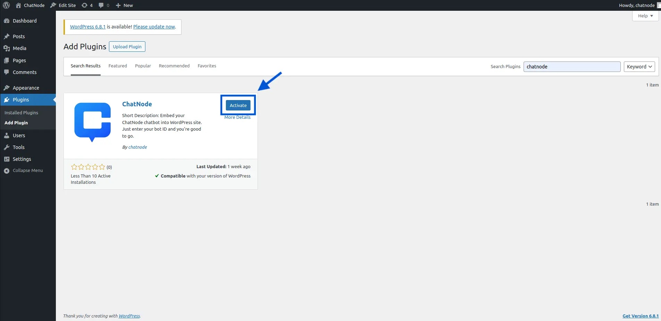Click the Dashboard label in sidebar
Screen dimensions: 661x321
pos(25,21)
